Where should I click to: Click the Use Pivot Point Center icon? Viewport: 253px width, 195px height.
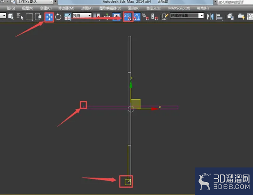[x=97, y=17]
